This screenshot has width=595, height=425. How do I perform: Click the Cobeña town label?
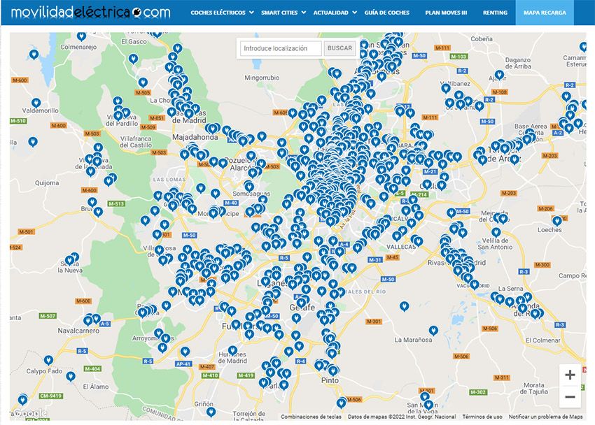tap(482, 38)
